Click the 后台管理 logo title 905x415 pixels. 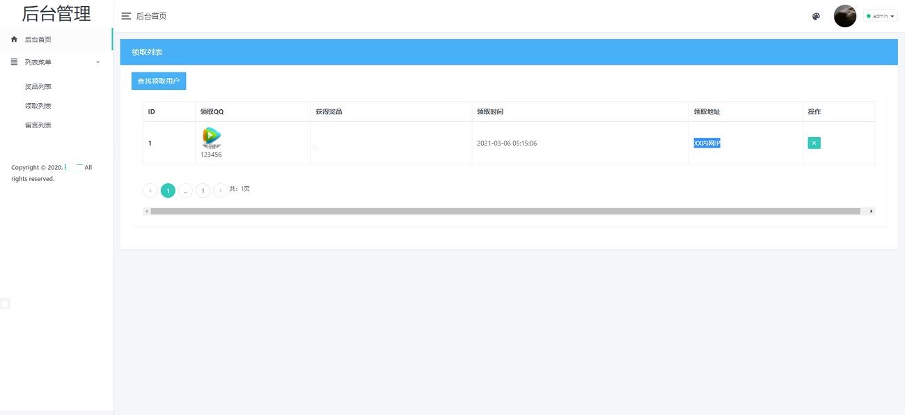pyautogui.click(x=56, y=13)
